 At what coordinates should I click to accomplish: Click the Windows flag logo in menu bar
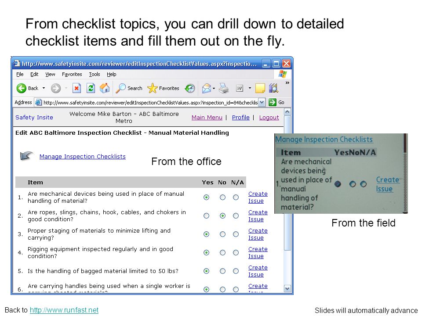(x=283, y=74)
